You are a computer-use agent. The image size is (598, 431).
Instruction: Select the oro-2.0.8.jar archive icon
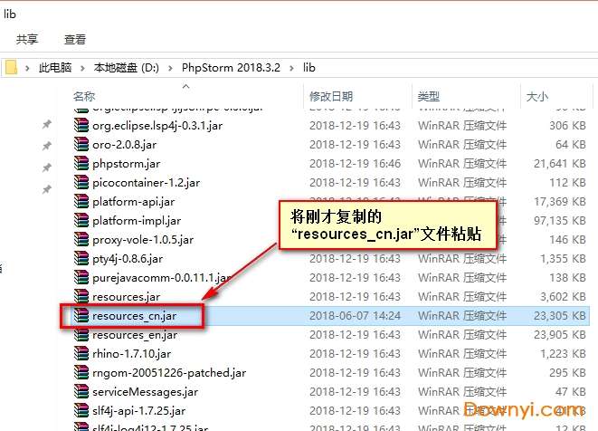point(81,144)
